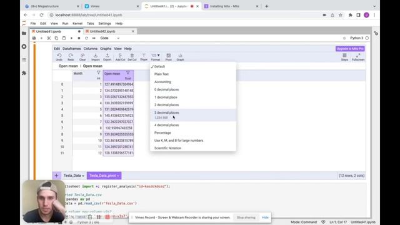The image size is (400, 225).
Task: Open the cell type Code dropdown
Action: pos(110,38)
